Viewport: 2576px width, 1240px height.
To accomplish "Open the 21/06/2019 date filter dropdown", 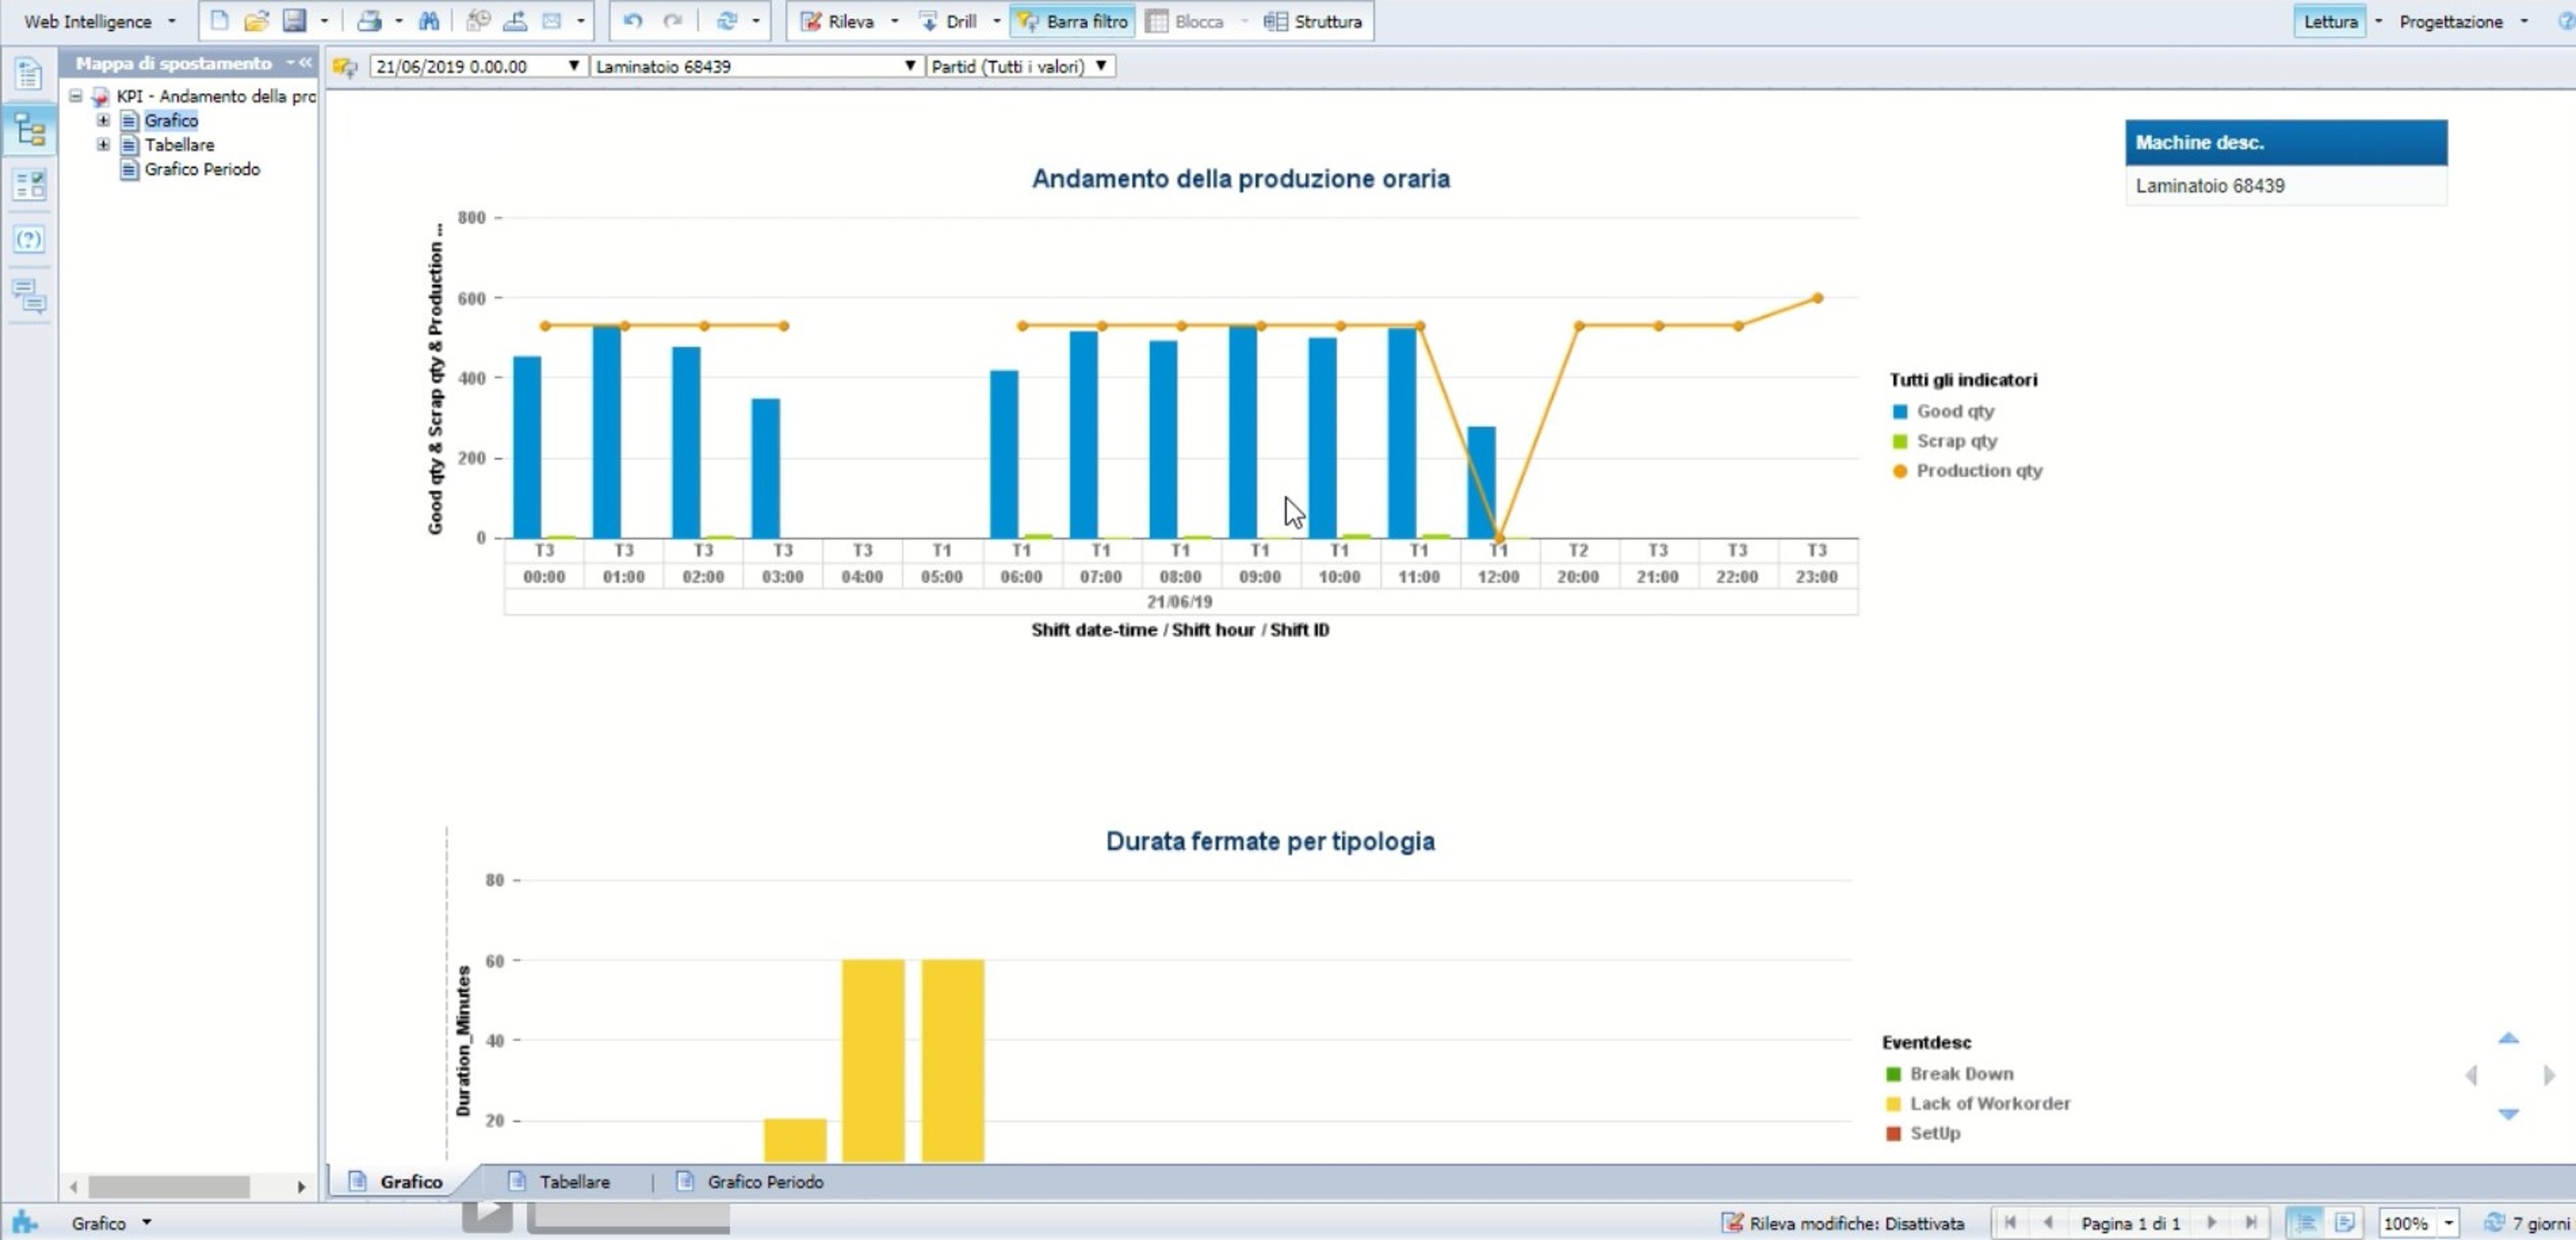I will [477, 67].
